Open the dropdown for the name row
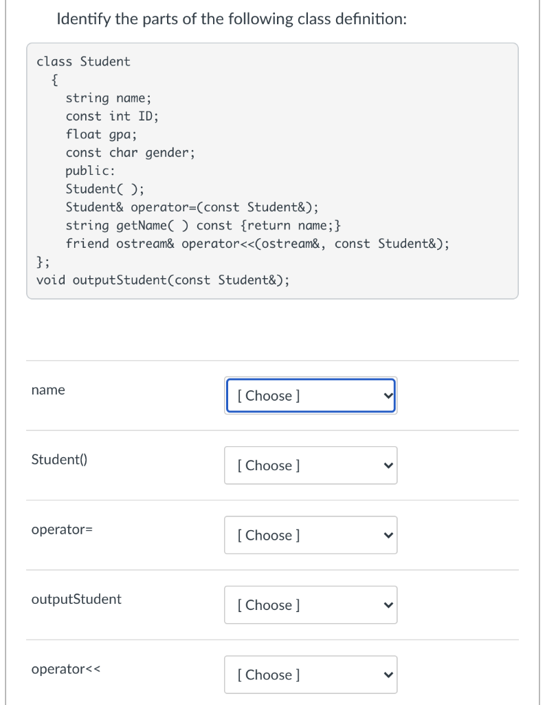This screenshot has width=545, height=705. click(x=311, y=396)
